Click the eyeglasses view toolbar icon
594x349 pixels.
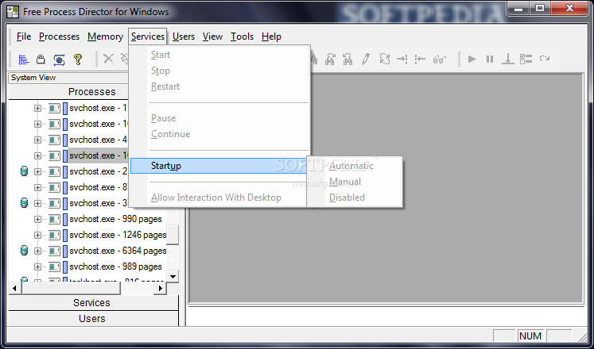click(440, 59)
